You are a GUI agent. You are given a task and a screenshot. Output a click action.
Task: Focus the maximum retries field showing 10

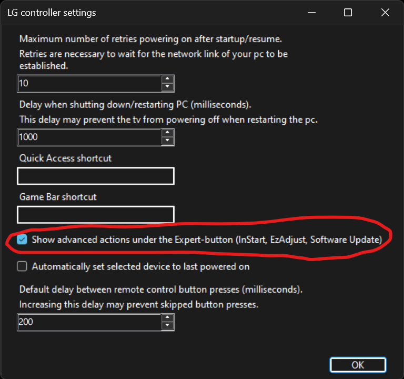point(88,84)
